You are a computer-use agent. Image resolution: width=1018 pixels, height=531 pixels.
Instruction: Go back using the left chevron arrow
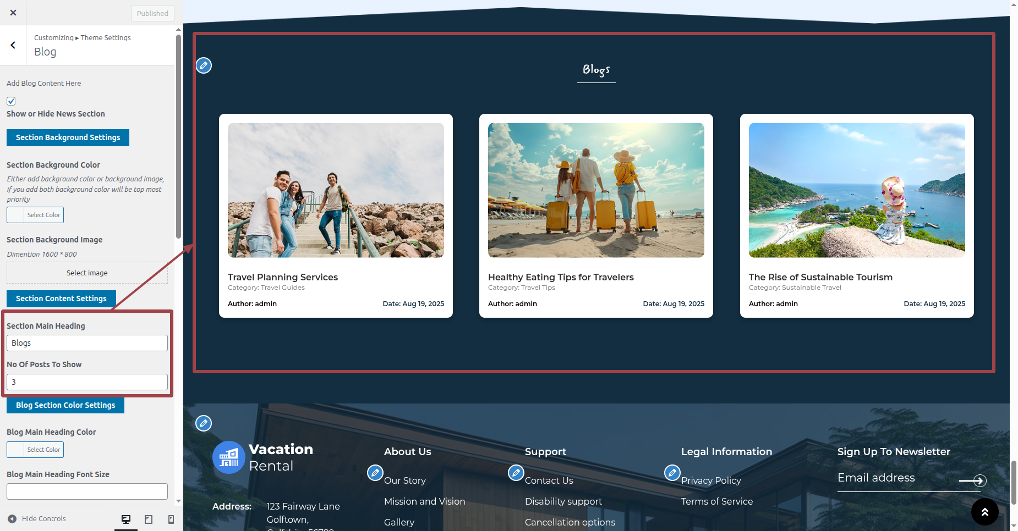pyautogui.click(x=13, y=45)
